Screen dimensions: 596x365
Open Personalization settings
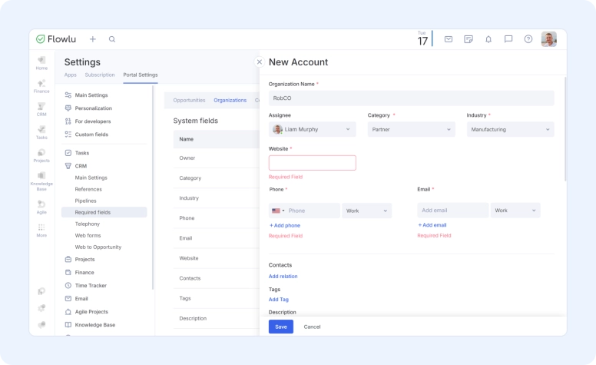point(94,108)
